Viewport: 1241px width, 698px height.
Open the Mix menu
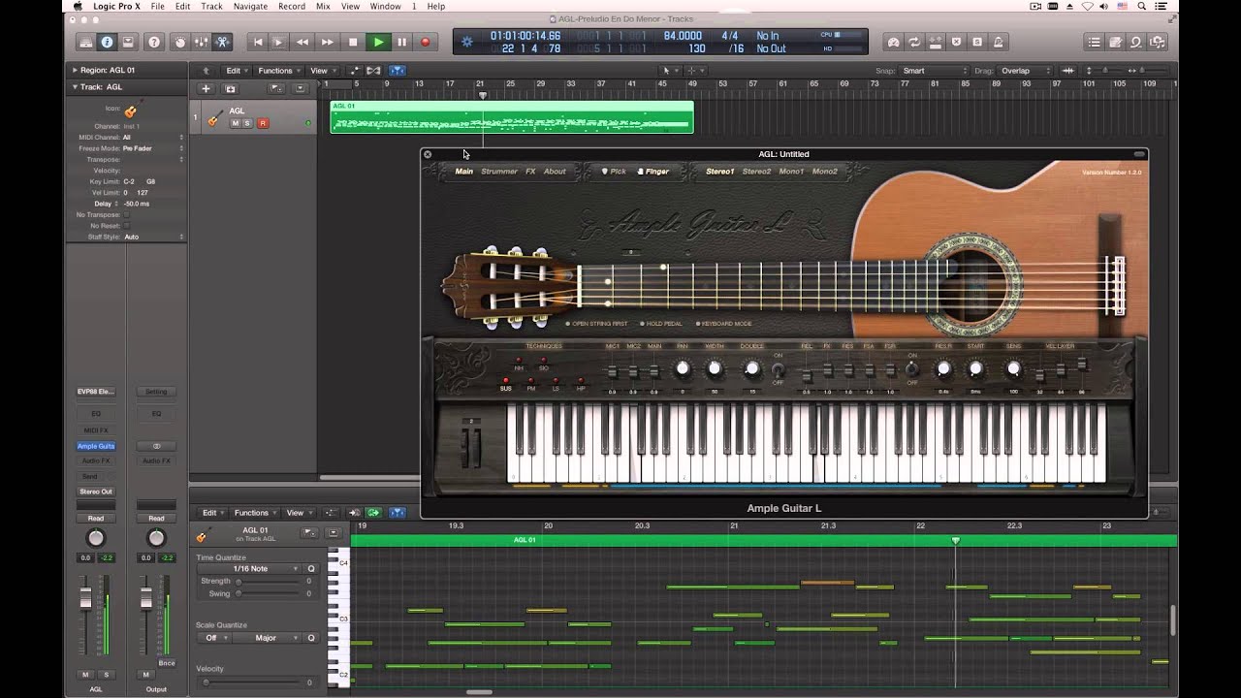pyautogui.click(x=323, y=7)
